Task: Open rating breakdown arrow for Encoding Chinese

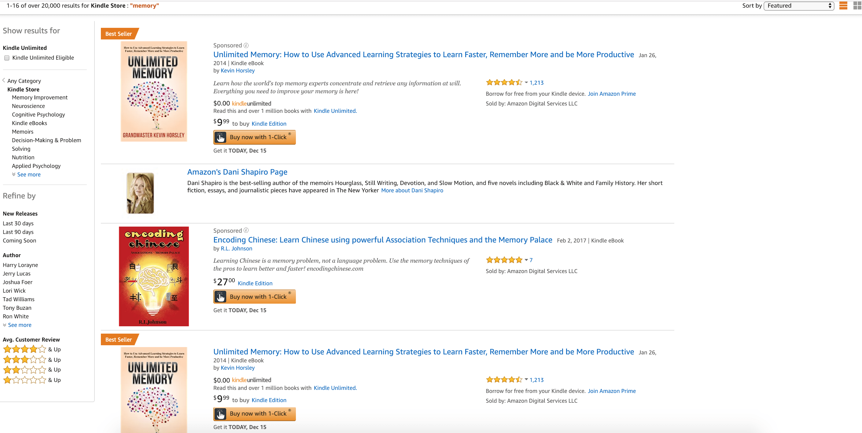Action: pos(526,260)
